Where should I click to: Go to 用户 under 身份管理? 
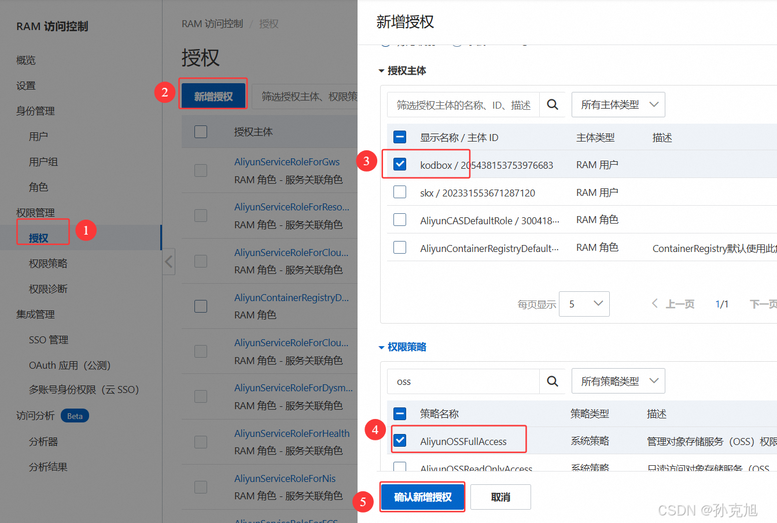tap(39, 136)
